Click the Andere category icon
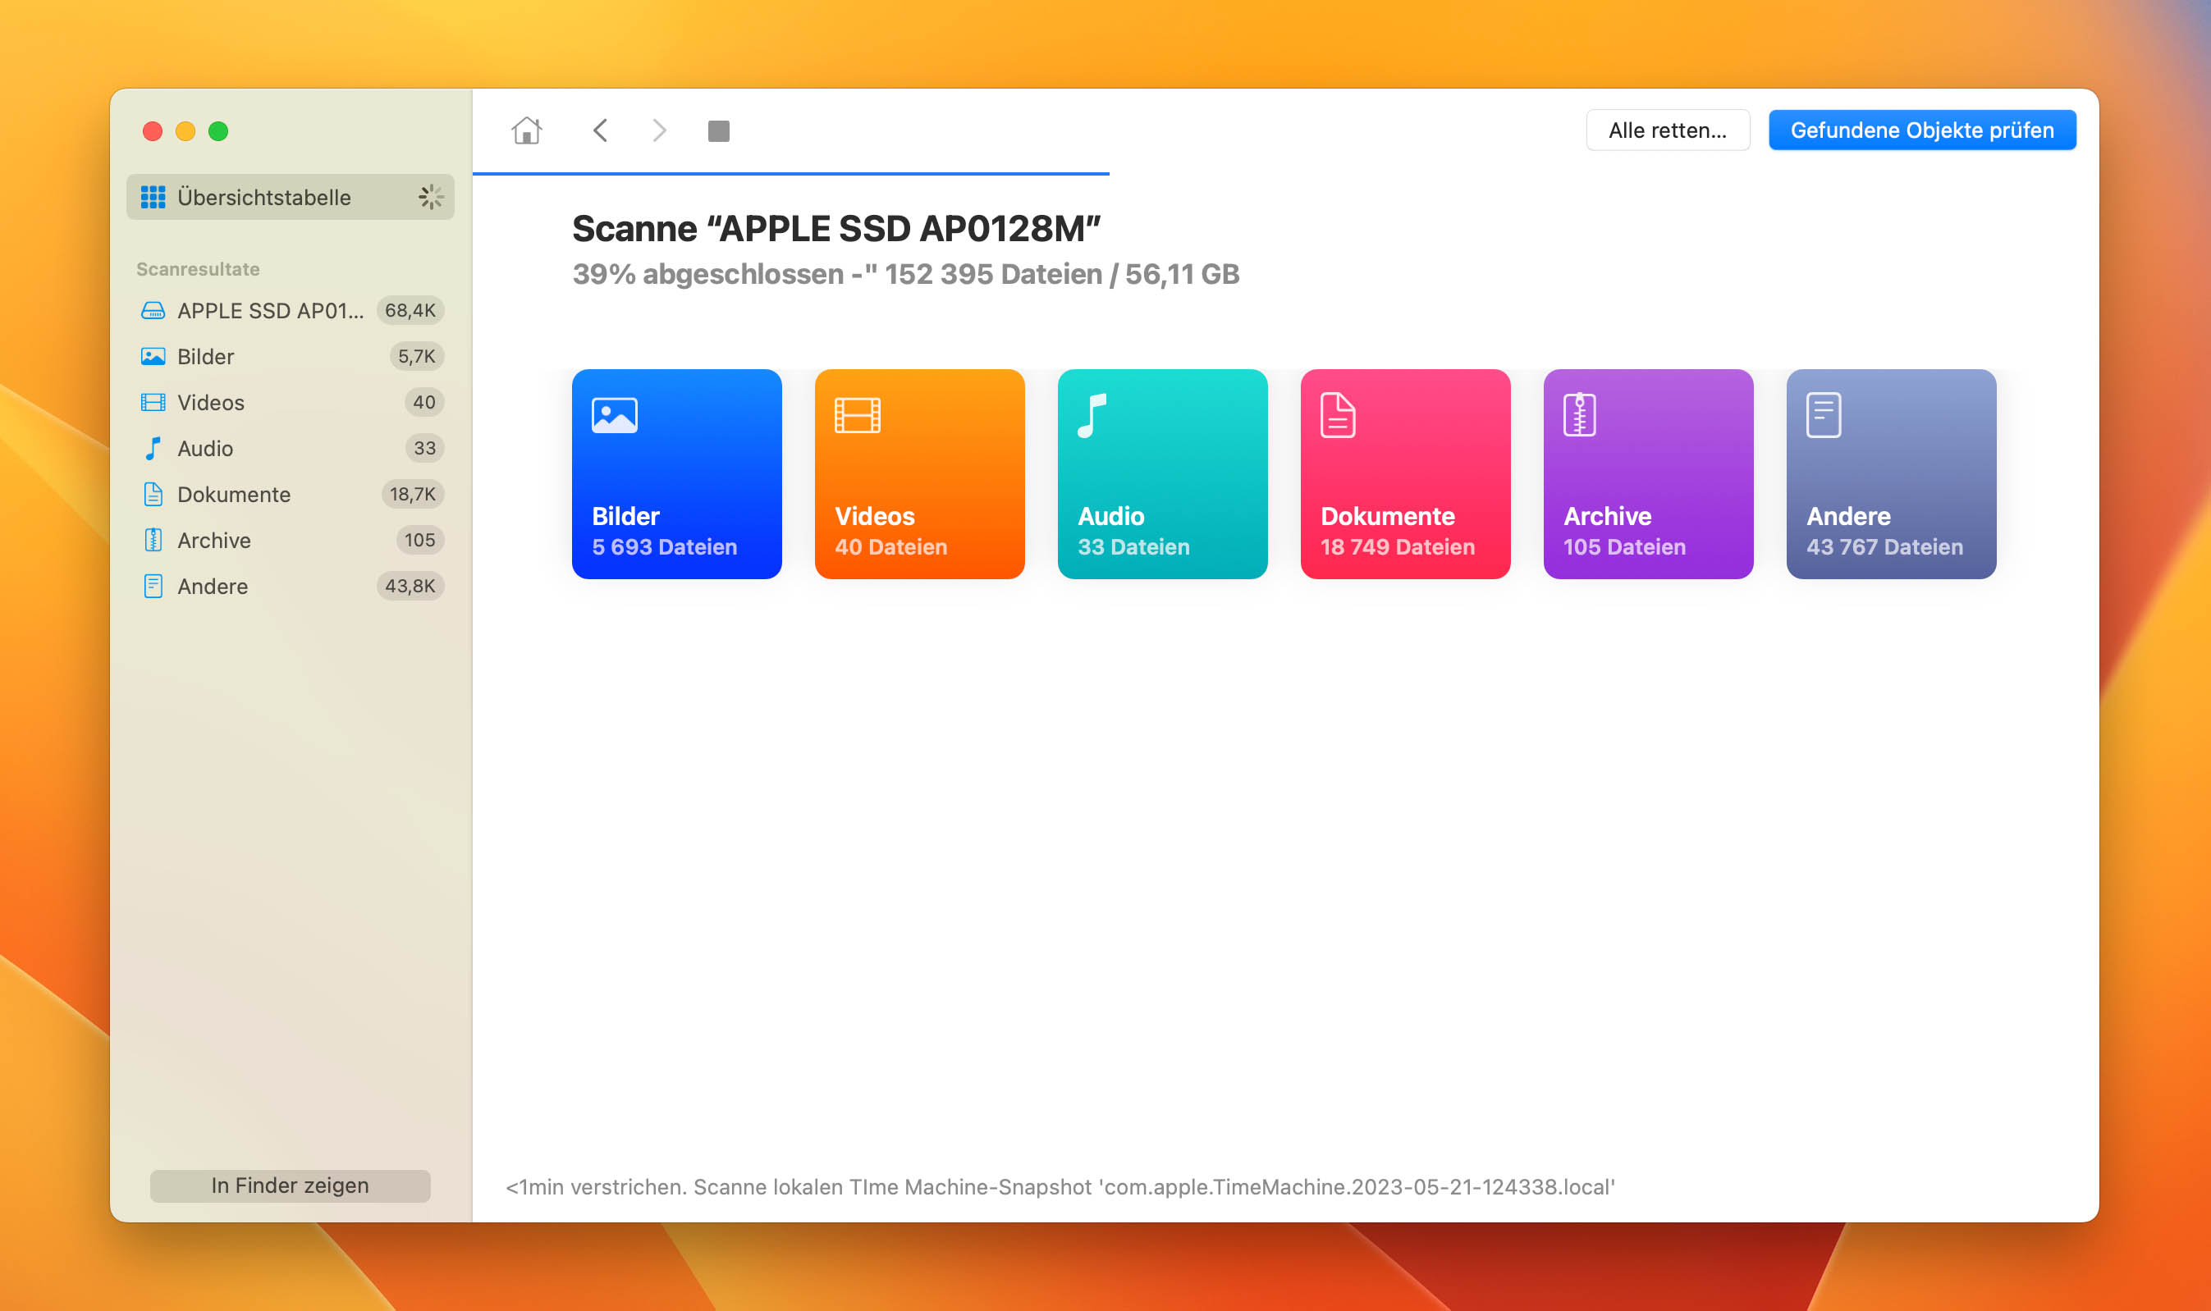 [x=1824, y=415]
